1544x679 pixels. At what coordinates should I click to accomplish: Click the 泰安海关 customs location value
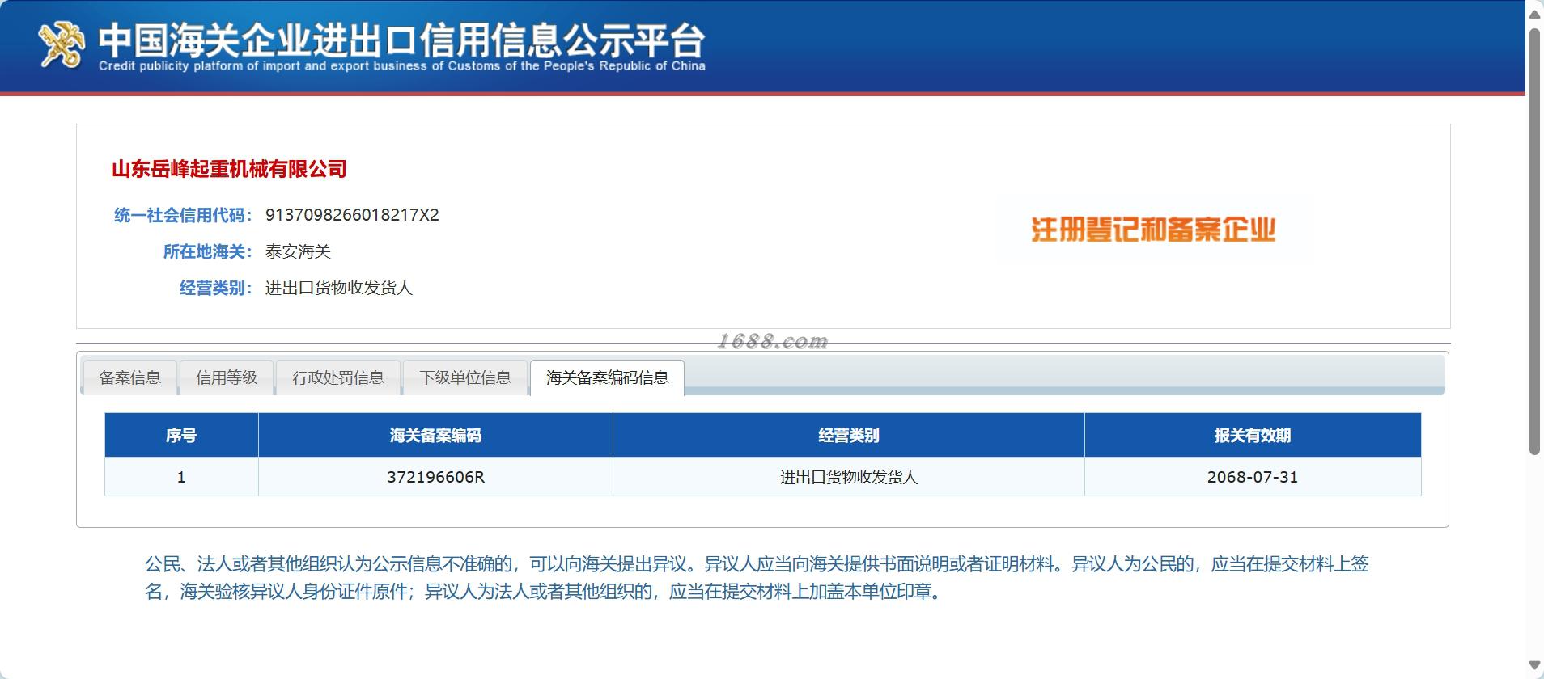click(x=298, y=251)
